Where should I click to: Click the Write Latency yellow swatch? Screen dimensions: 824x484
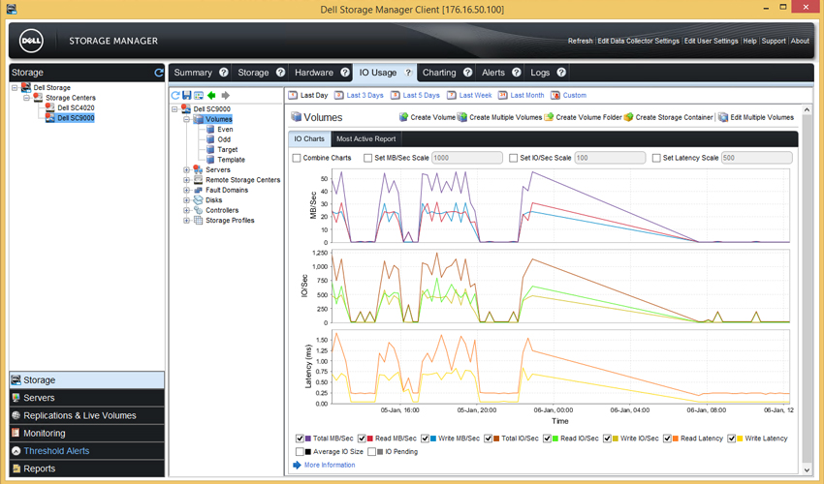pos(740,439)
